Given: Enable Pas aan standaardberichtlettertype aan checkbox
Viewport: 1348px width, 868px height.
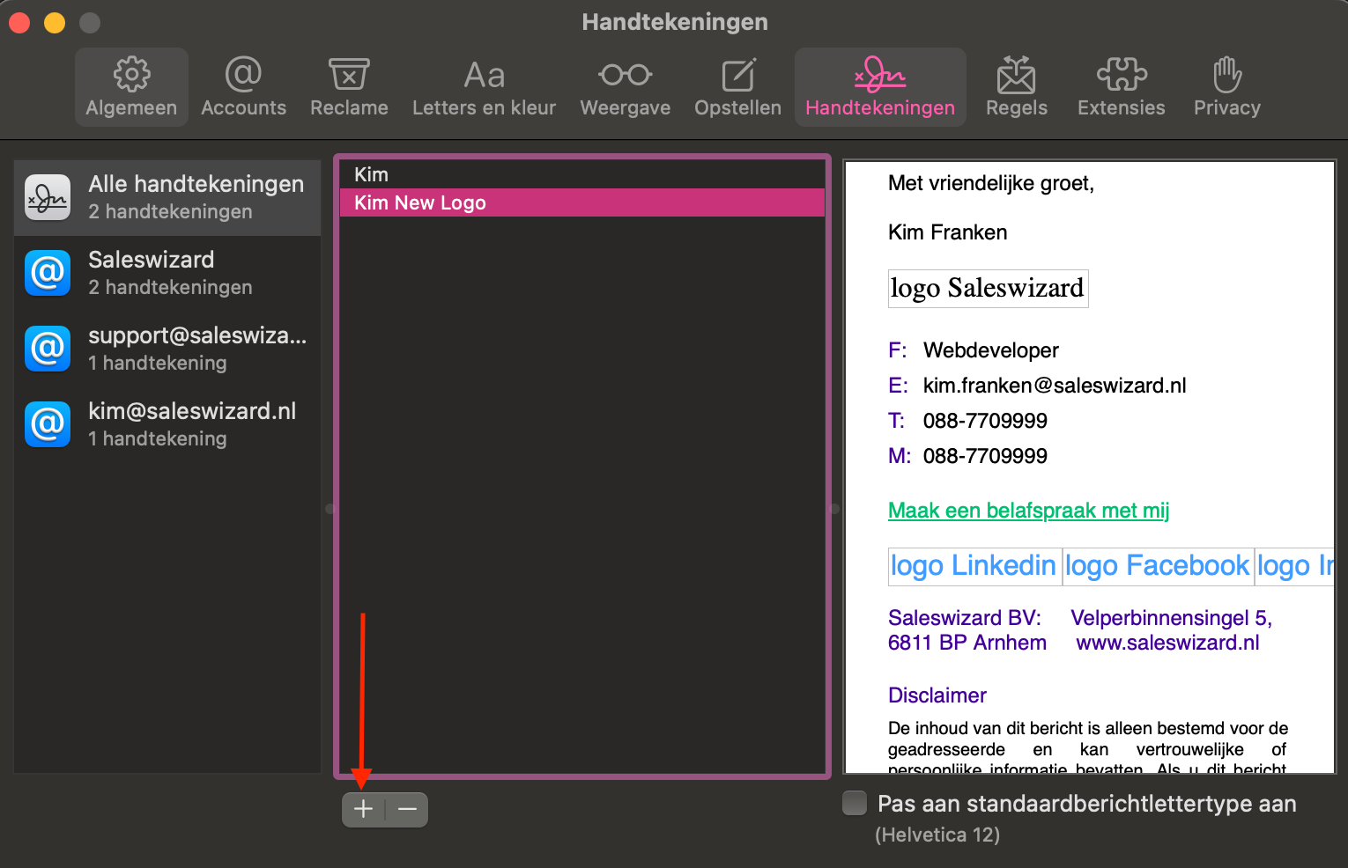Looking at the screenshot, I should pyautogui.click(x=855, y=803).
